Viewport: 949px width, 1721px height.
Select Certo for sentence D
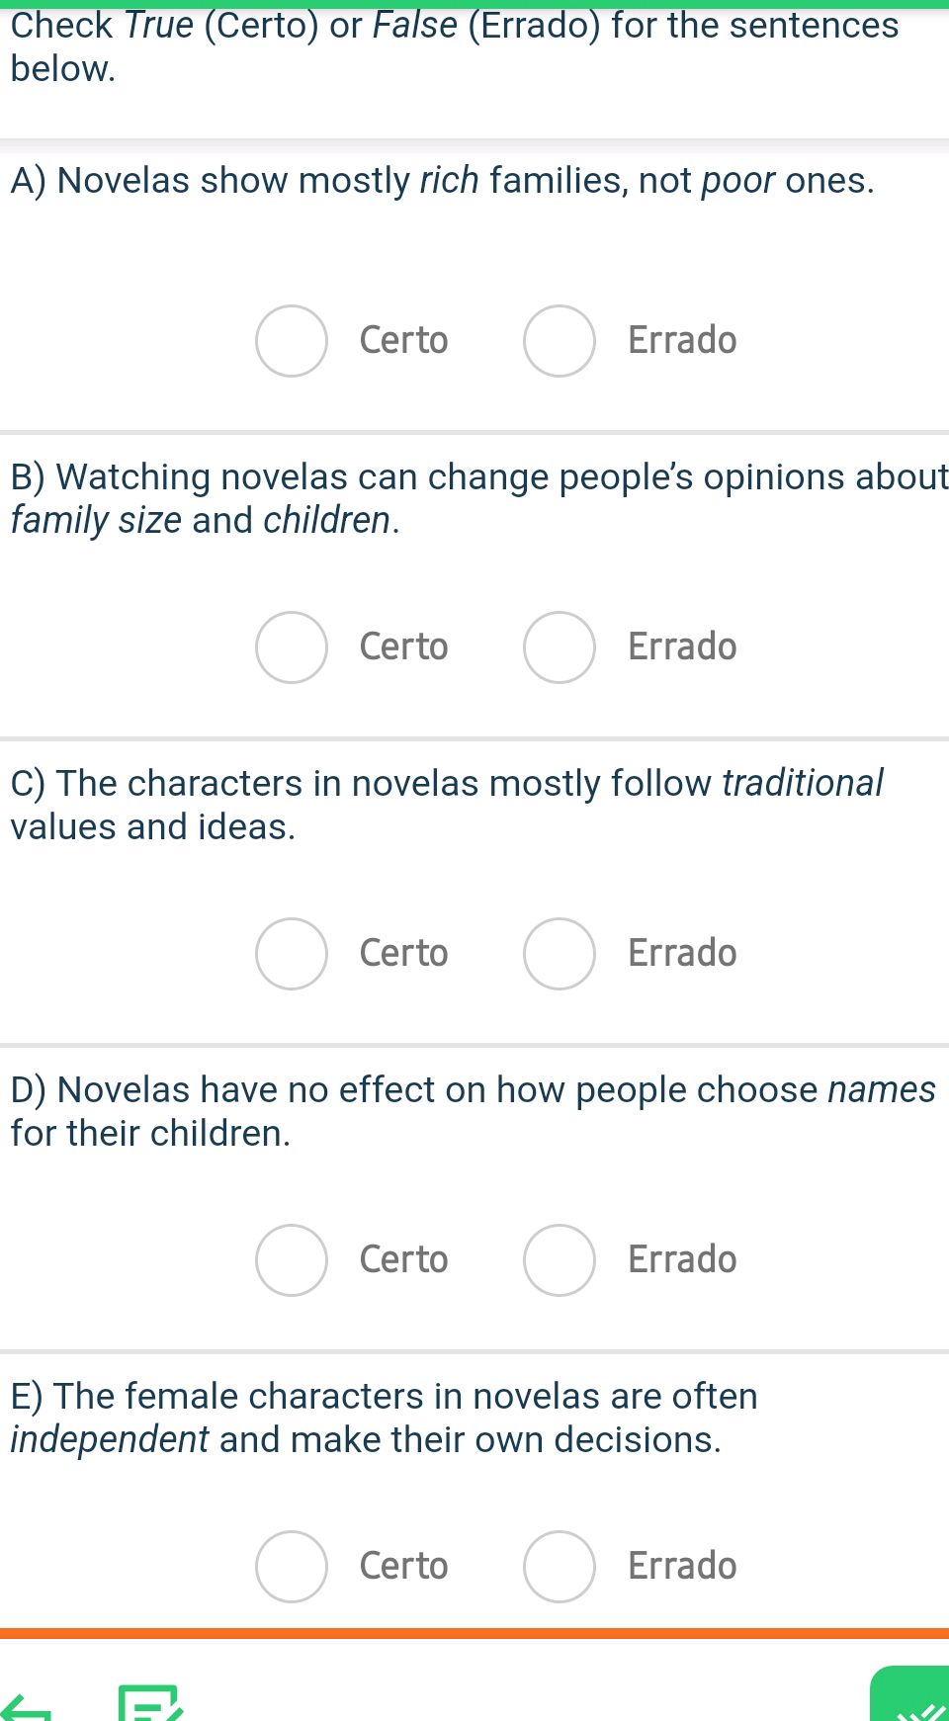pyautogui.click(x=291, y=1260)
